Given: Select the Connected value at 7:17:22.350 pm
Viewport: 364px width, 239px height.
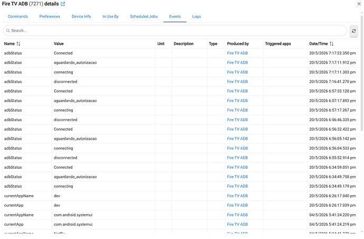Looking at the screenshot, I should [63, 53].
